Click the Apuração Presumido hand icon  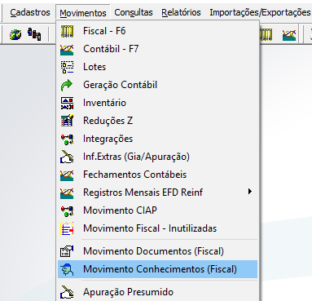click(67, 292)
